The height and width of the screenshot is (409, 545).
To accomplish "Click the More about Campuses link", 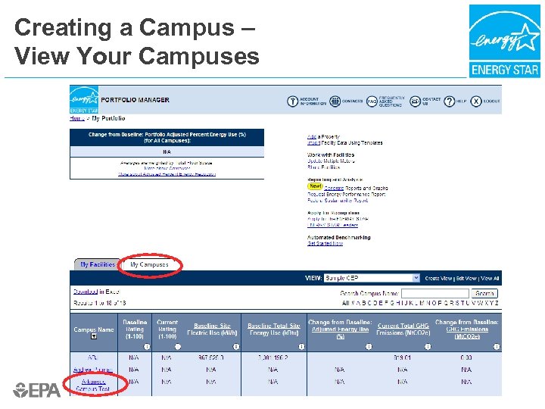I will 167,168.
